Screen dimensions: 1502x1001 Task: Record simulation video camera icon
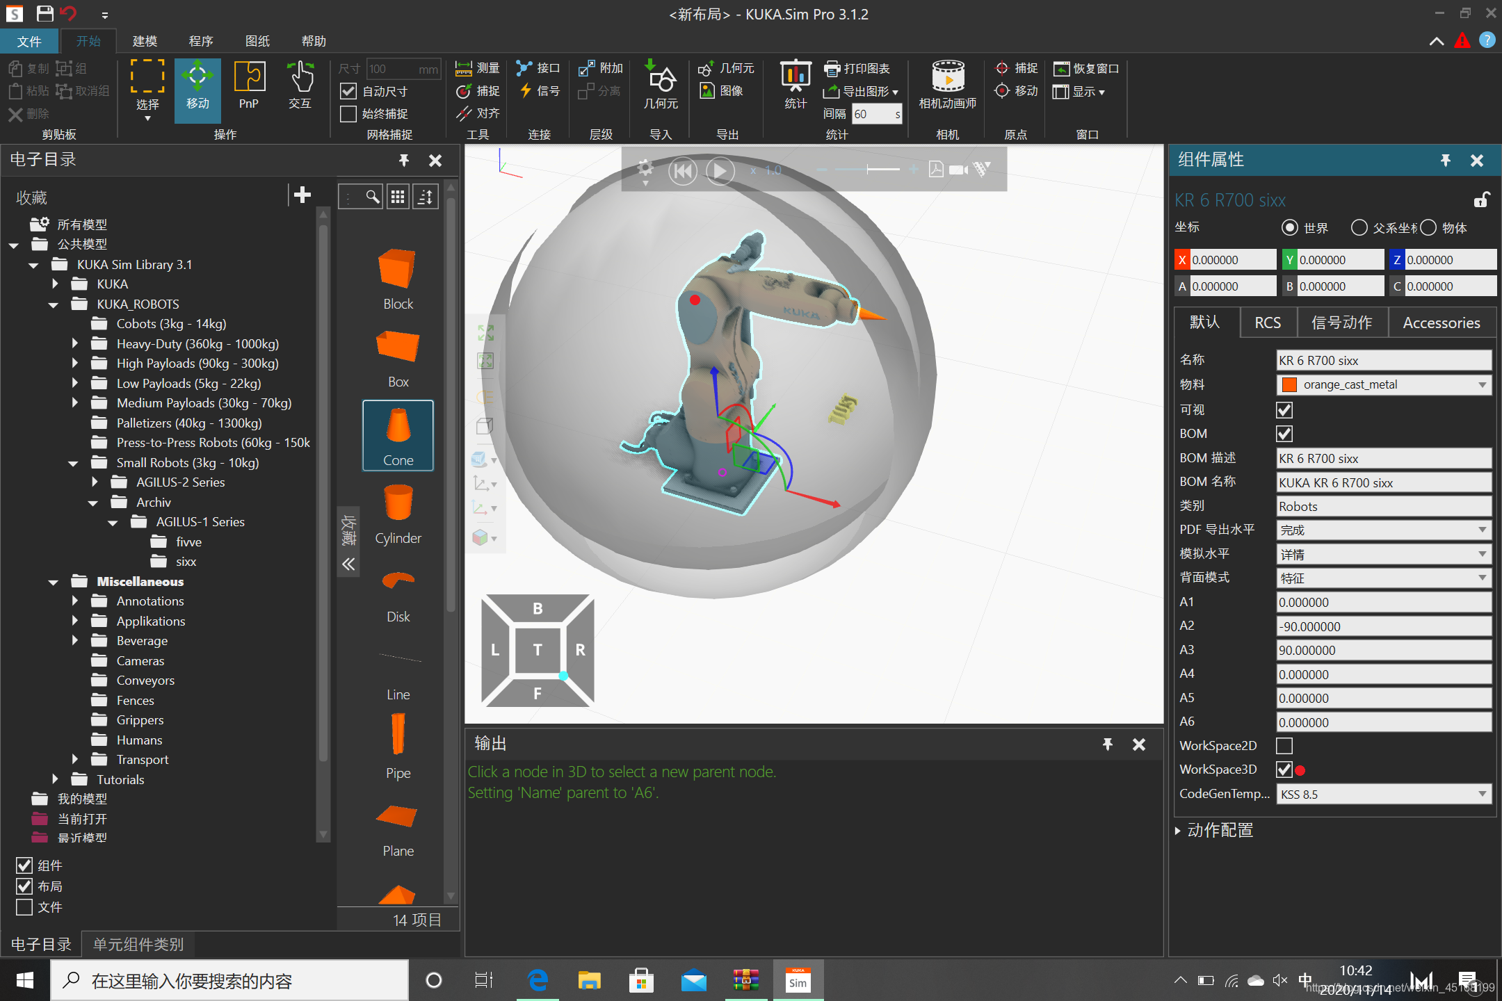958,169
